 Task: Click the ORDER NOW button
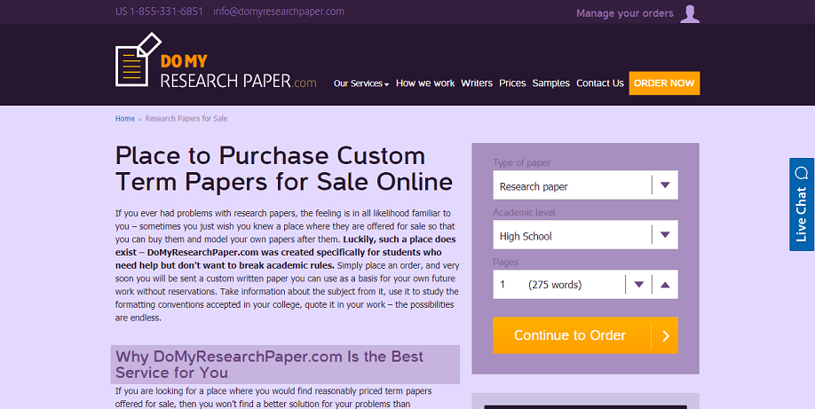[664, 83]
